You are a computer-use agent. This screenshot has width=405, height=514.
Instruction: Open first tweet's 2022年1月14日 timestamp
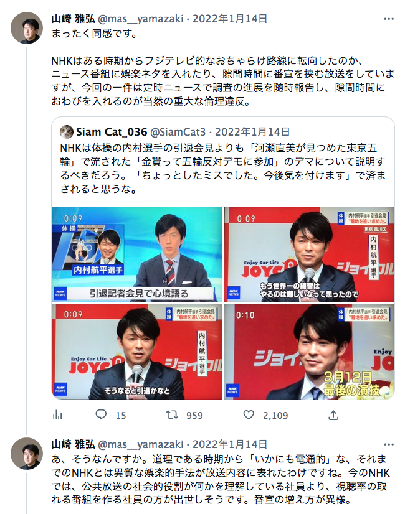[x=230, y=19]
